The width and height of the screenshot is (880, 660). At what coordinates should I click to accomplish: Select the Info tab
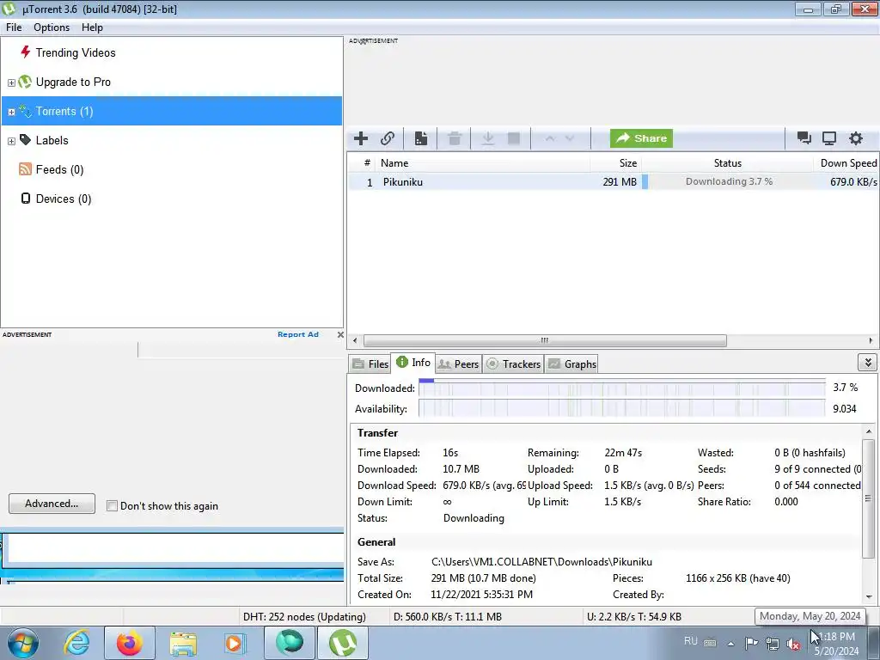point(413,363)
